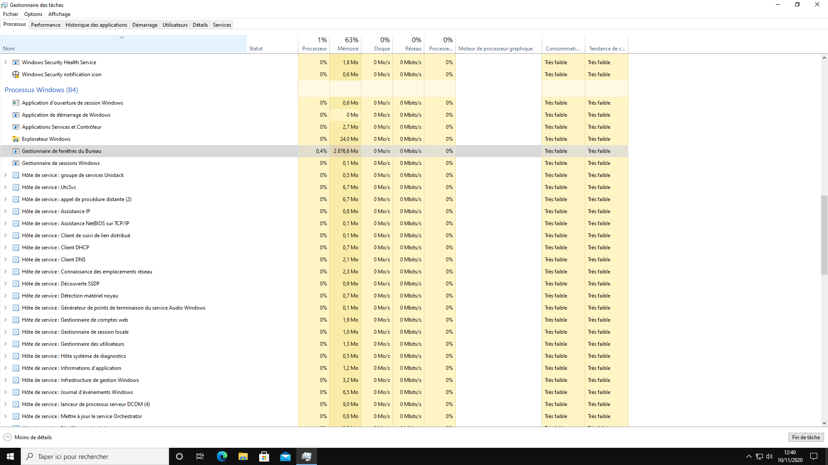Click the scrollbar up arrow
828x465 pixels.
point(824,58)
